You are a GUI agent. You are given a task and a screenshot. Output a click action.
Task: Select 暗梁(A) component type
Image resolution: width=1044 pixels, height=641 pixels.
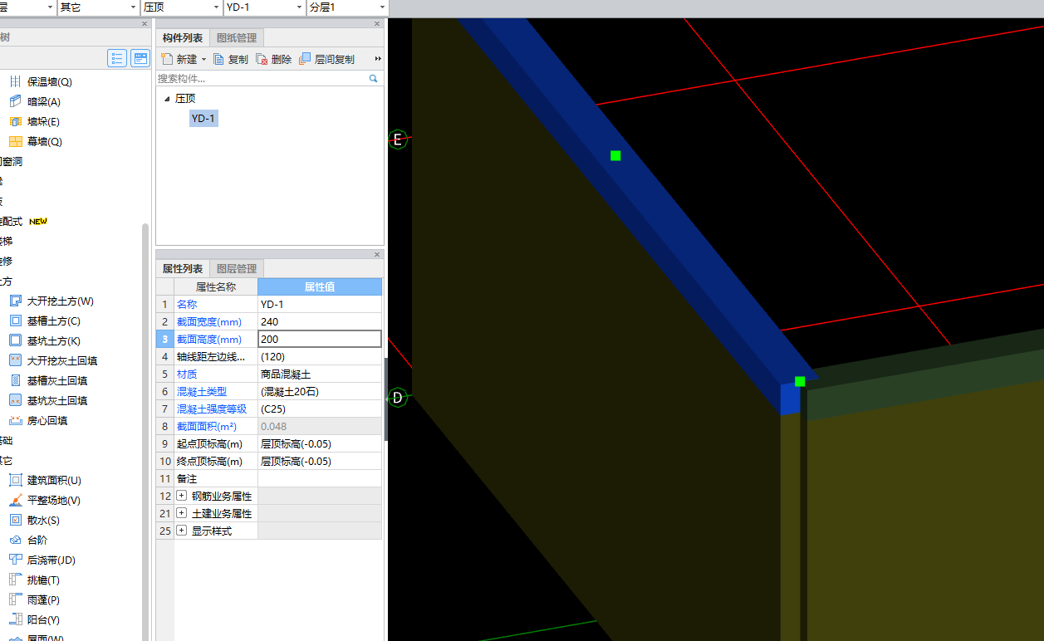[x=44, y=102]
